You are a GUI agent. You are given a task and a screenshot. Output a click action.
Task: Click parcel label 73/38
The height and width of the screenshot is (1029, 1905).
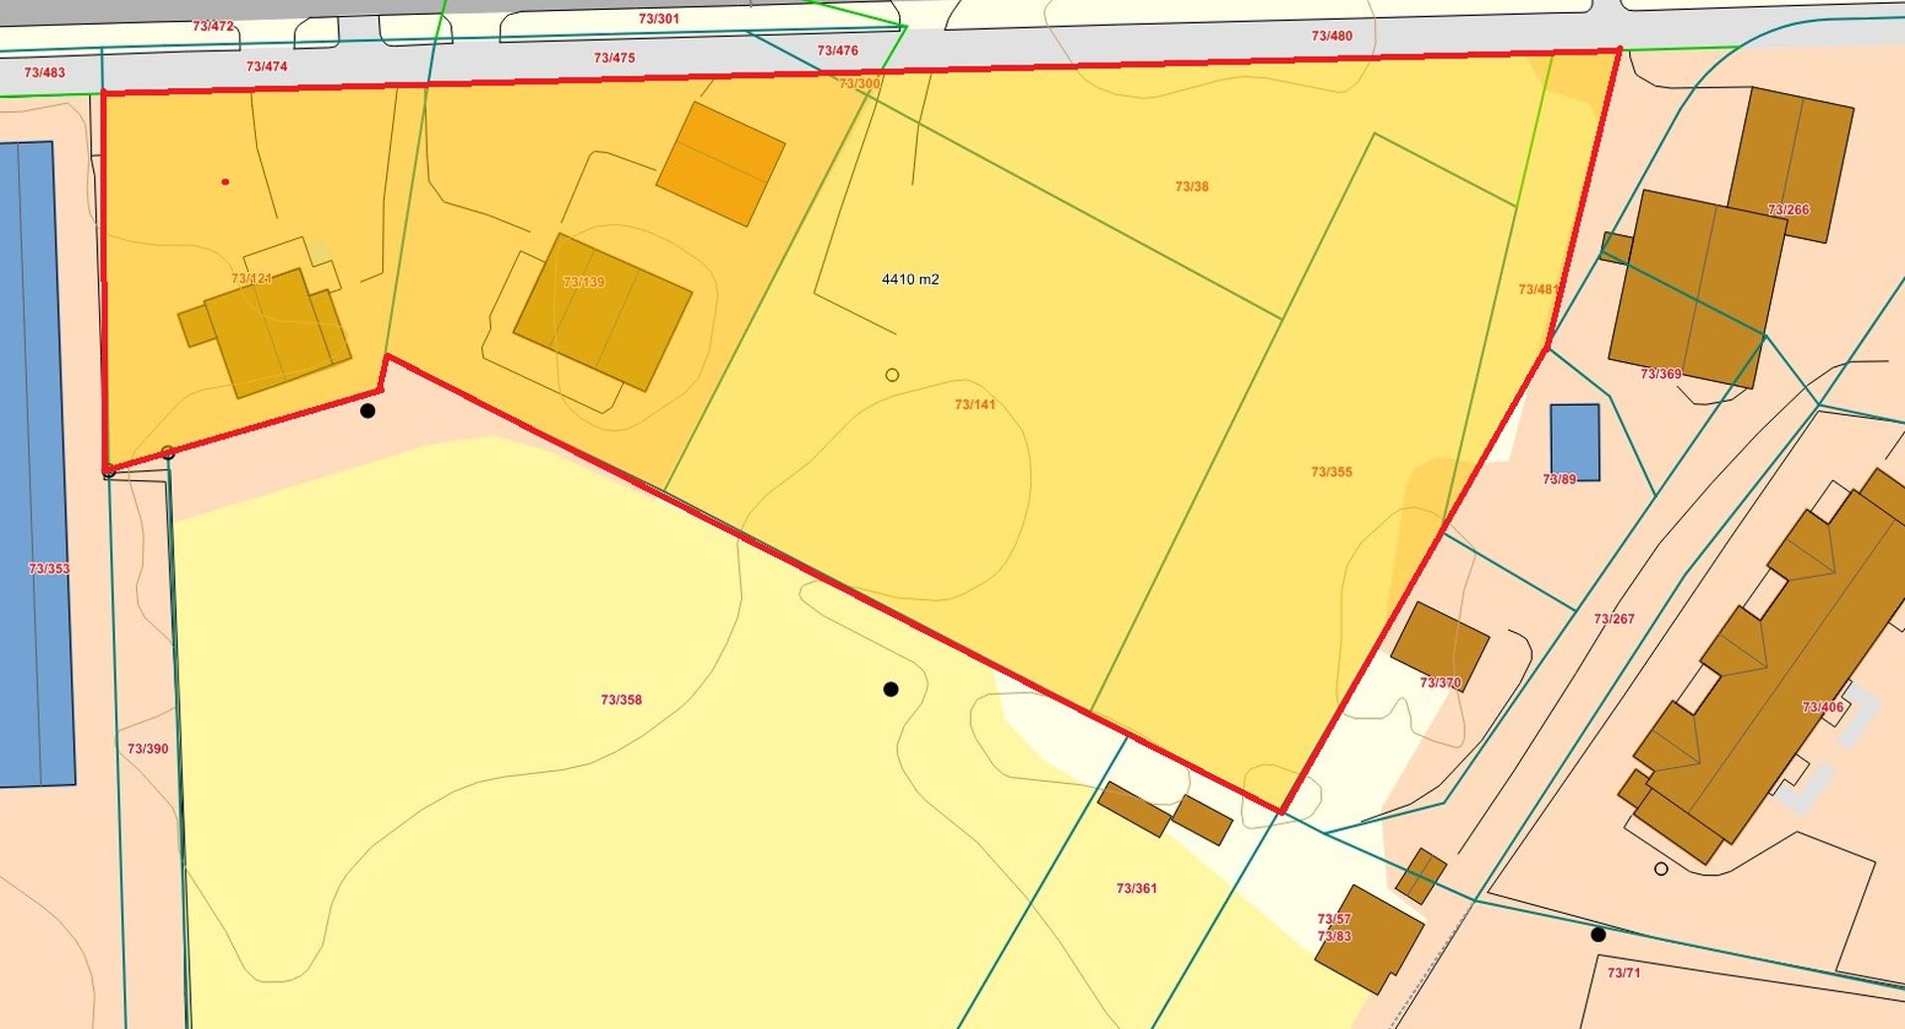click(1192, 187)
